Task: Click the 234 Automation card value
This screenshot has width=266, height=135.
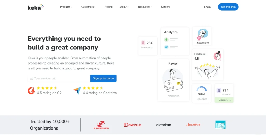Action: pos(150,43)
